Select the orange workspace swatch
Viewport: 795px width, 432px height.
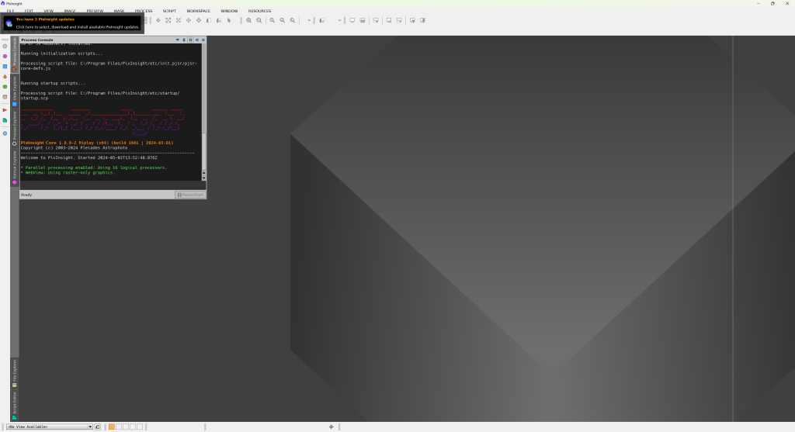coord(112,427)
